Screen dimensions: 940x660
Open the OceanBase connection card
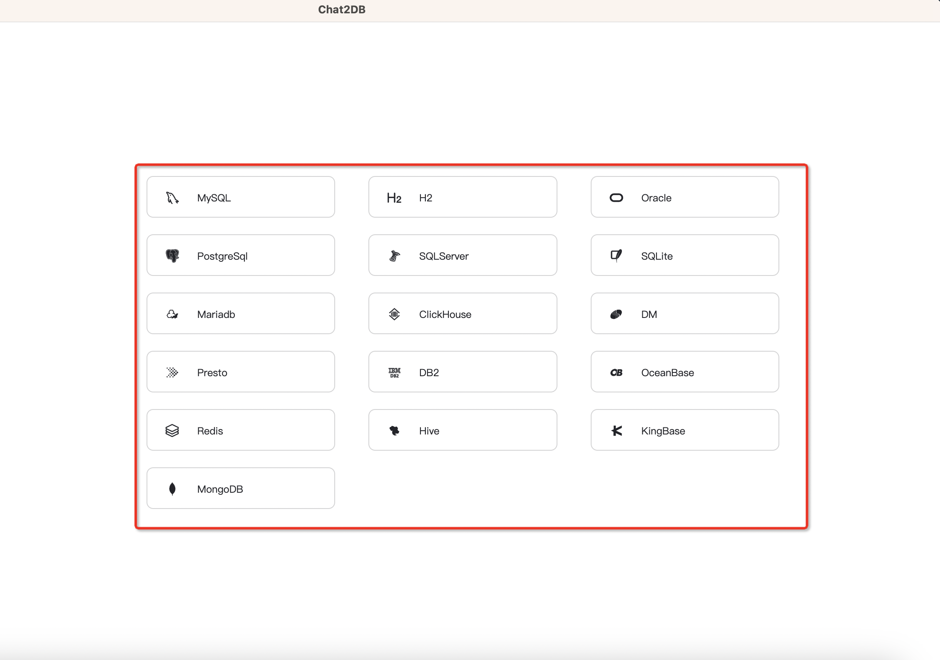685,372
